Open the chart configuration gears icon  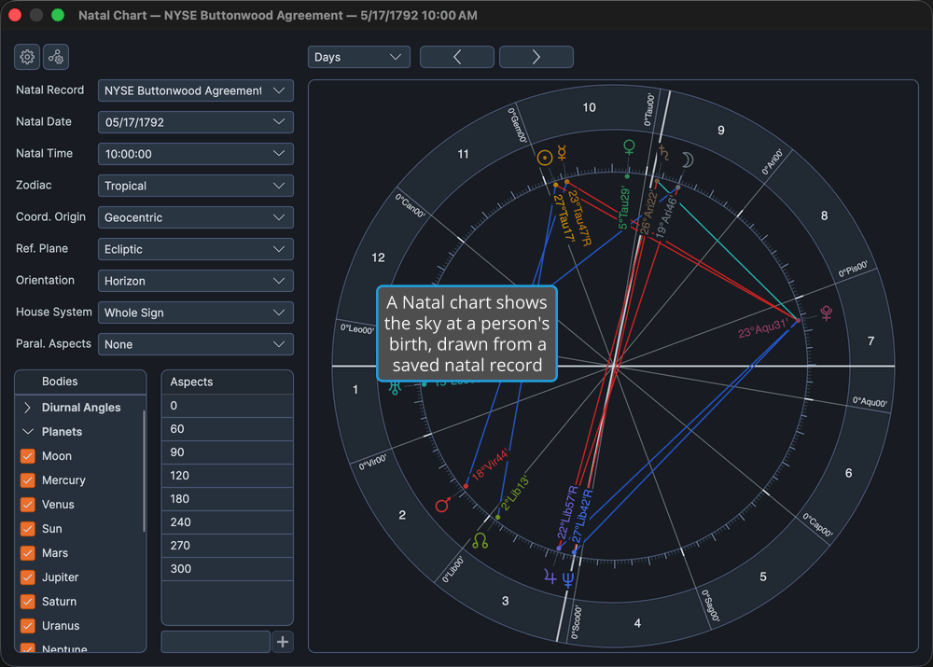(x=56, y=57)
